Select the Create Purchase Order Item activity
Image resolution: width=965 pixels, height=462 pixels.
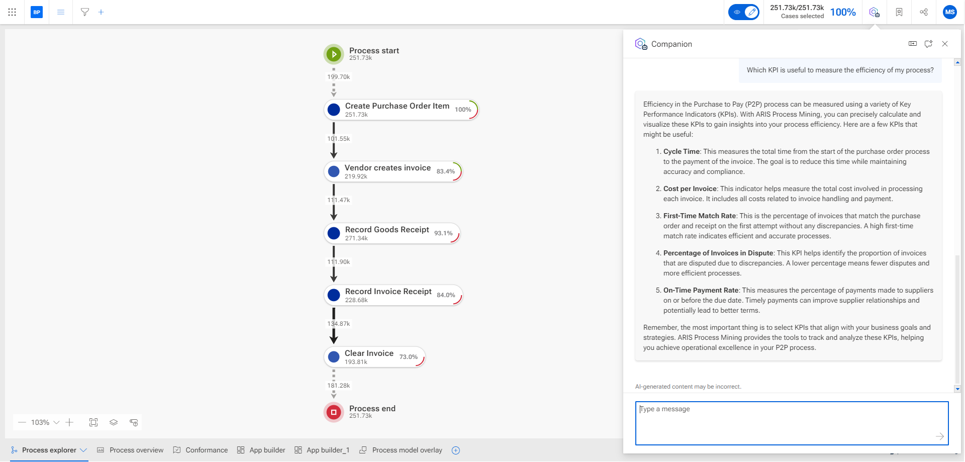pos(401,110)
